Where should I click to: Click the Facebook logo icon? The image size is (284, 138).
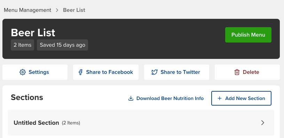tap(80, 72)
